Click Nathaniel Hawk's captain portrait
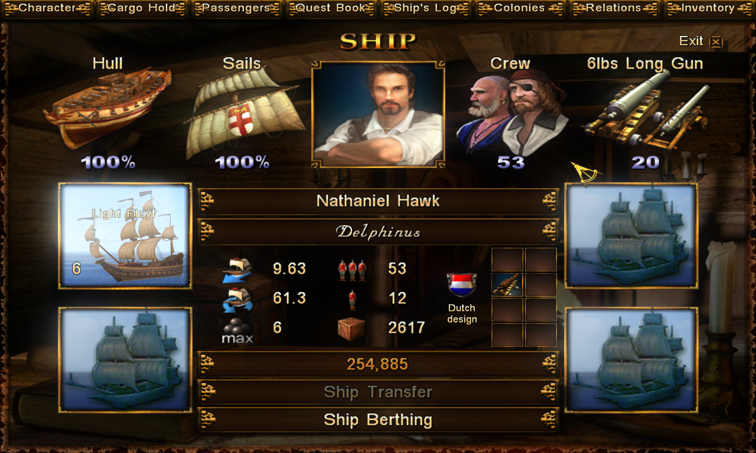Screen dimensions: 756x453 click(378, 114)
